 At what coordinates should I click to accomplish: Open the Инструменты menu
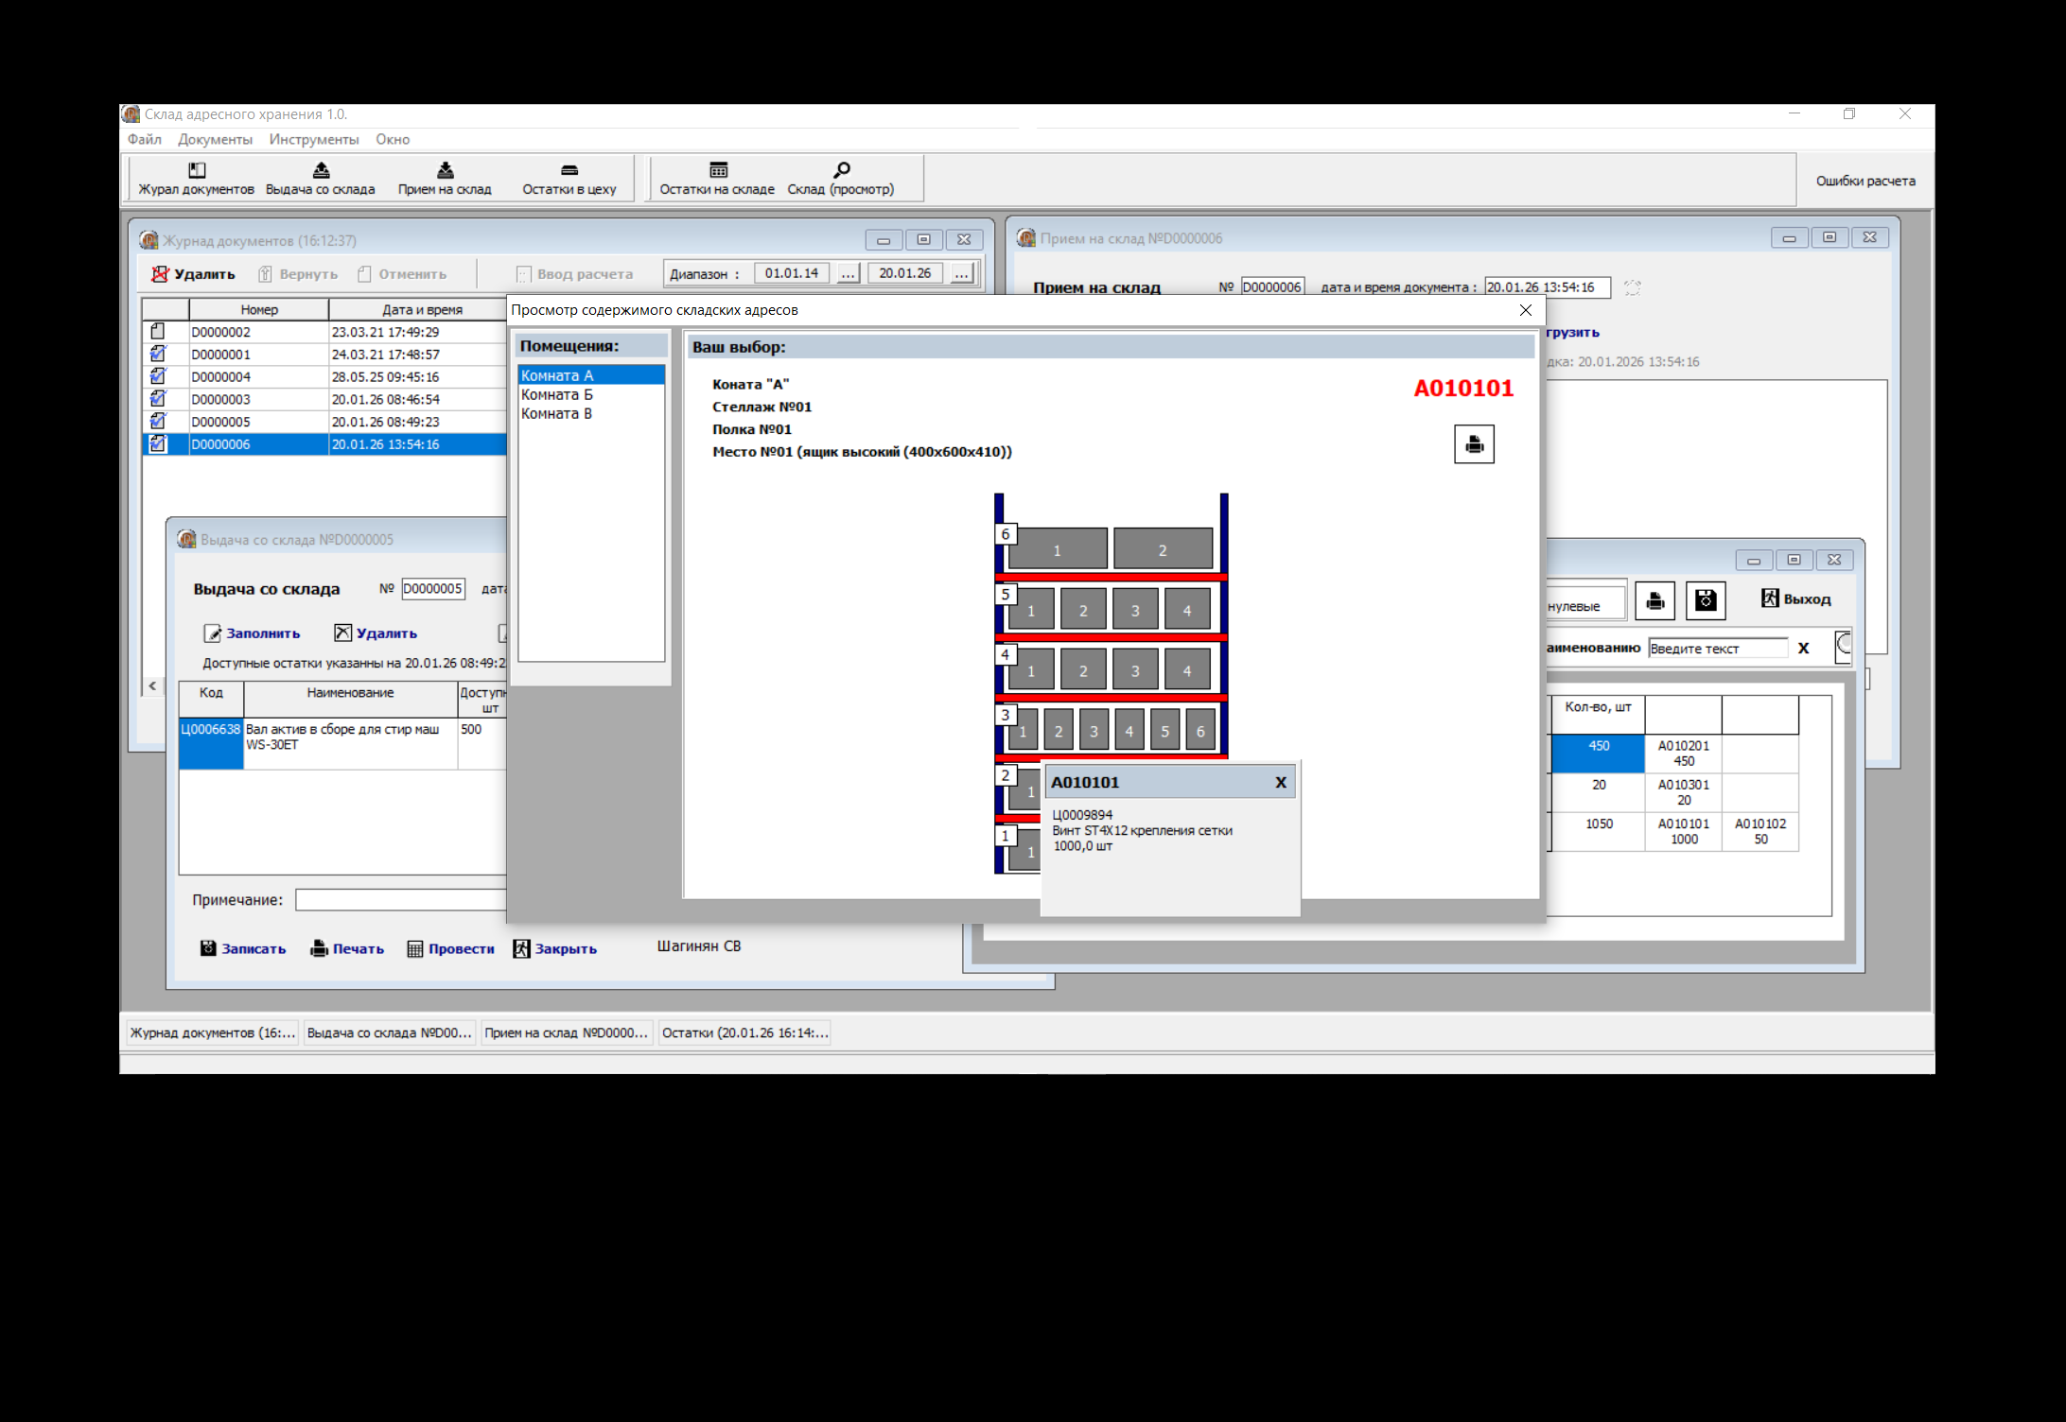(x=314, y=139)
